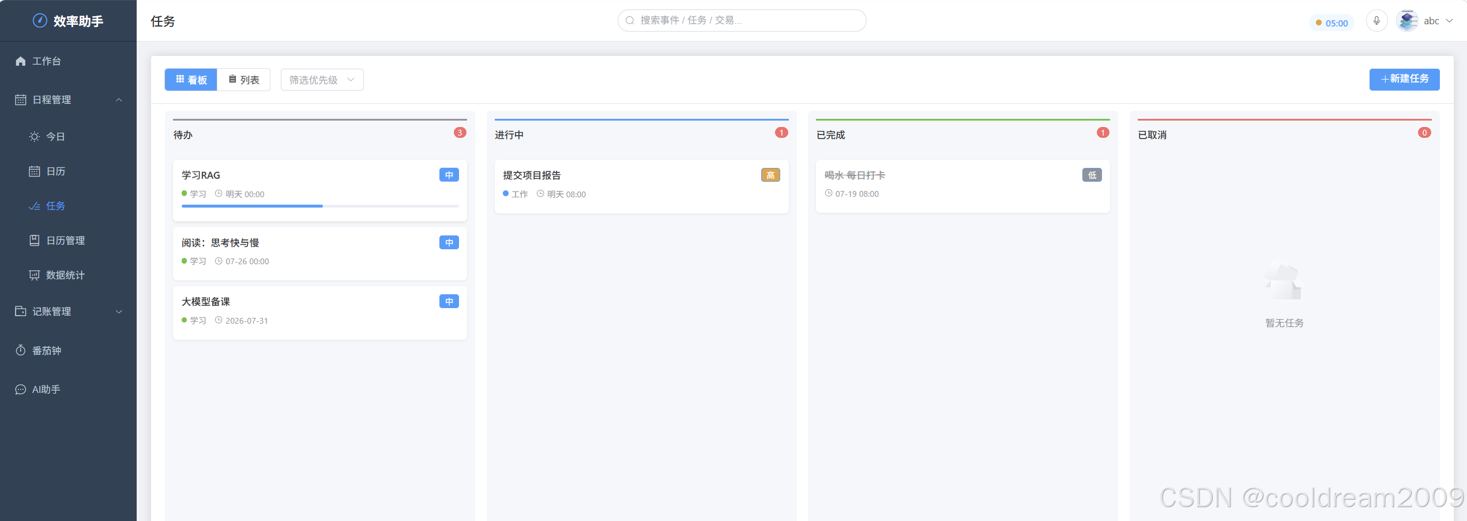Image resolution: width=1467 pixels, height=521 pixels.
Task: Click the 已取消 count badge showing 0
Action: pyautogui.click(x=1424, y=133)
